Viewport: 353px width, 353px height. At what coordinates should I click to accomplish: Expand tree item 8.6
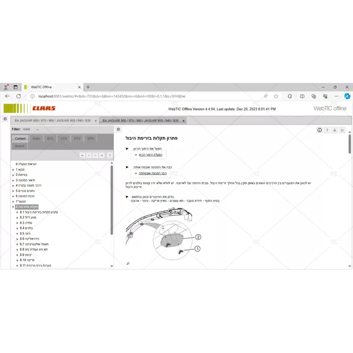point(17,239)
